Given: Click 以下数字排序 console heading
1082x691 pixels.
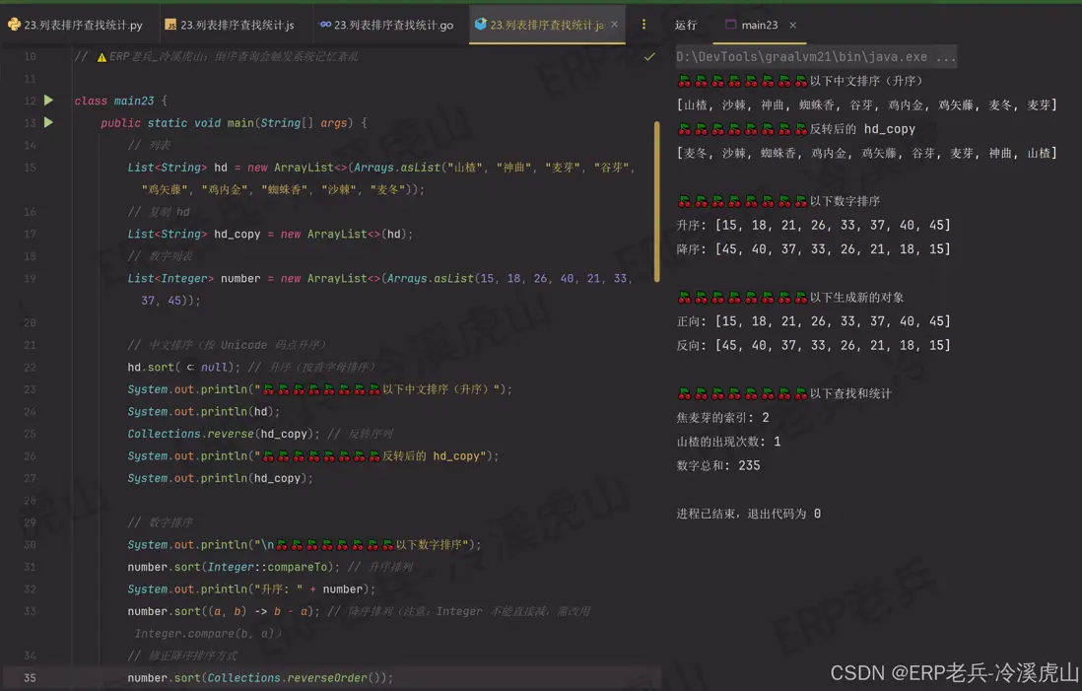Looking at the screenshot, I should coord(778,201).
